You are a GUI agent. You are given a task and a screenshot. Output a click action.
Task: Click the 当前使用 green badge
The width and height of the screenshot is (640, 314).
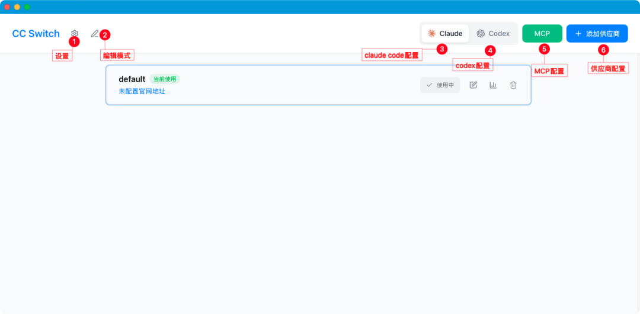click(165, 79)
